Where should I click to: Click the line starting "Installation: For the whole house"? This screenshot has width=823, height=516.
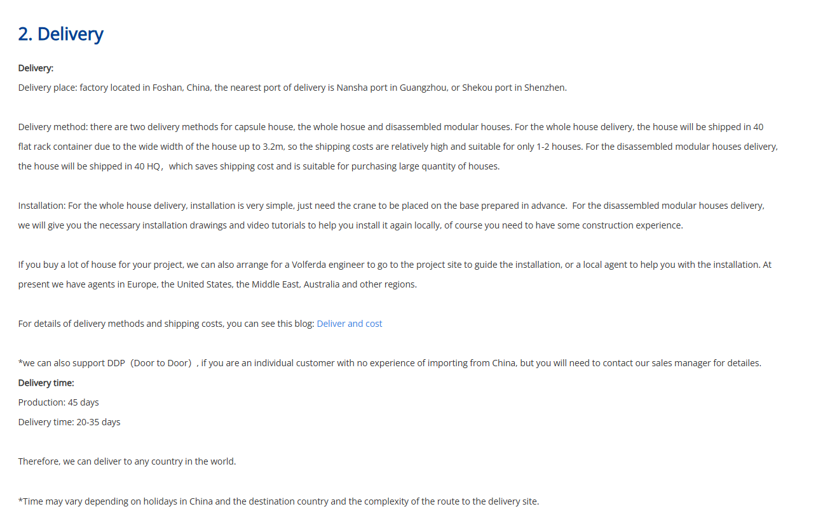[x=391, y=206]
